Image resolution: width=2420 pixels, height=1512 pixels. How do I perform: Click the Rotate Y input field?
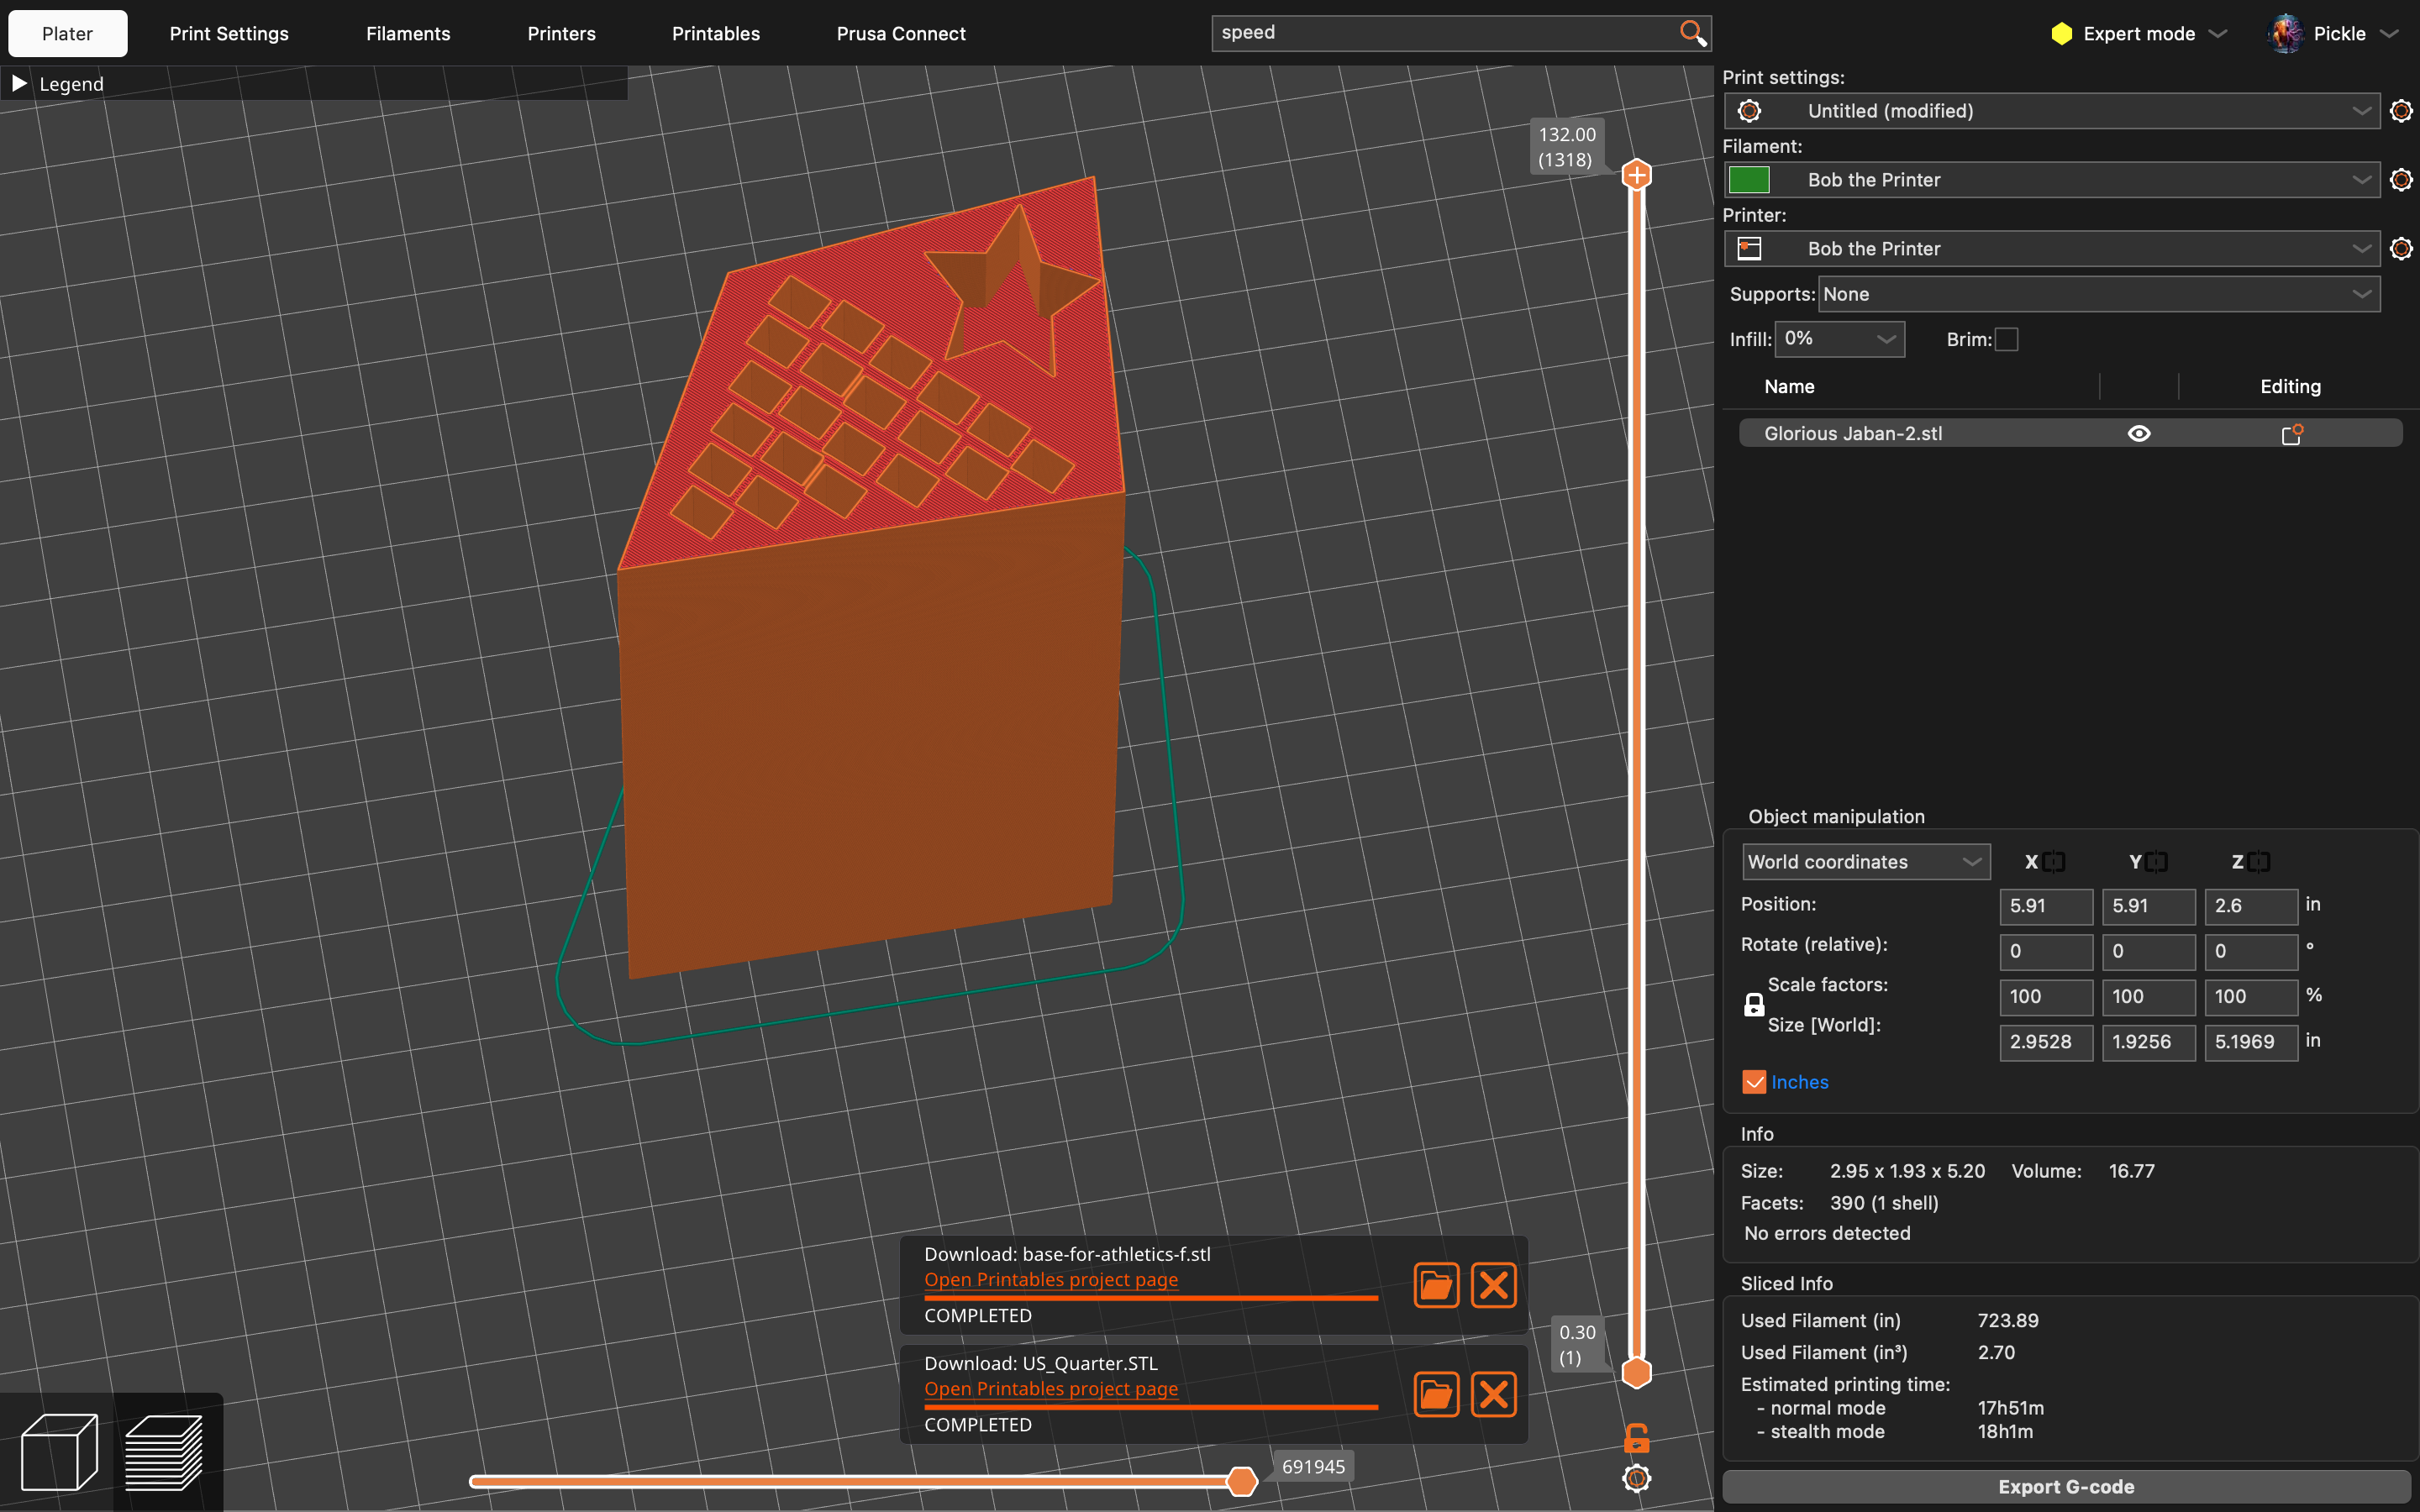[x=2149, y=951]
